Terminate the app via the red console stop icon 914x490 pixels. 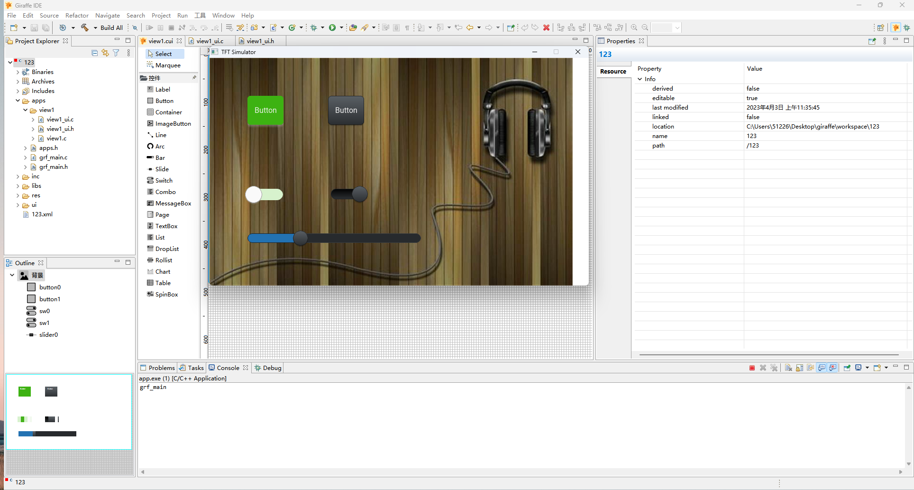tap(751, 368)
